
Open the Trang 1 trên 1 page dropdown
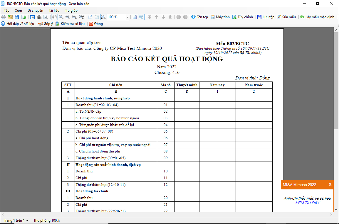16,220
